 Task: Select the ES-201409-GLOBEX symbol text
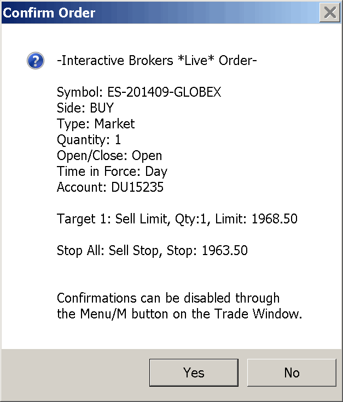tap(161, 92)
